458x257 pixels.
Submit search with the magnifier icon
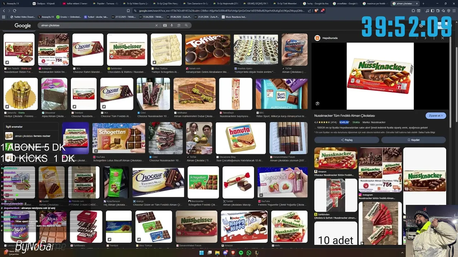(186, 25)
